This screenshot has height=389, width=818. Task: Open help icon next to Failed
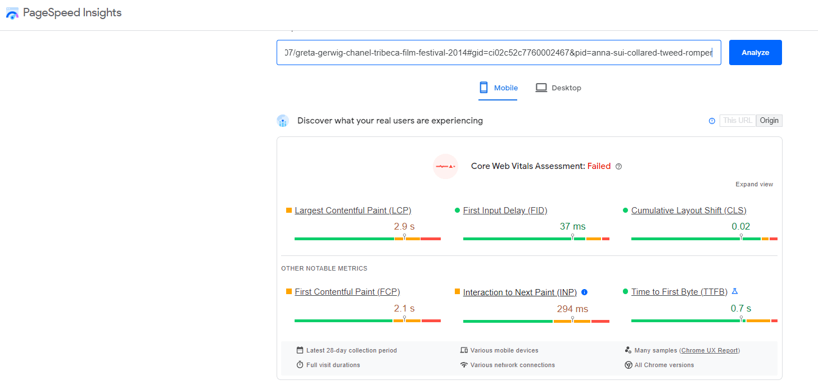tap(619, 167)
